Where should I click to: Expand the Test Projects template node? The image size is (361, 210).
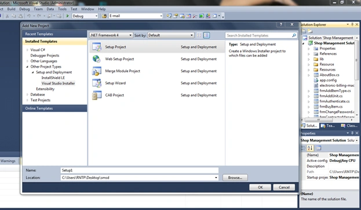click(x=27, y=100)
